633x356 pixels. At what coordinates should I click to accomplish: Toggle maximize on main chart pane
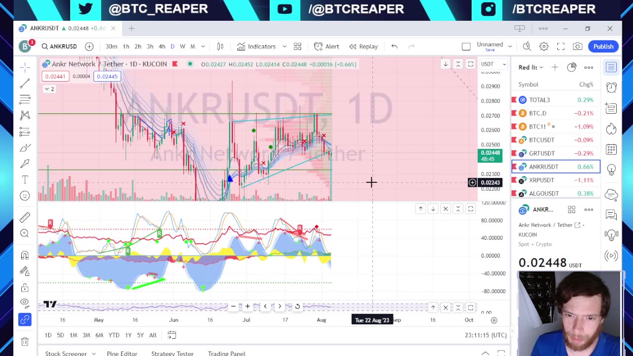coord(470,64)
